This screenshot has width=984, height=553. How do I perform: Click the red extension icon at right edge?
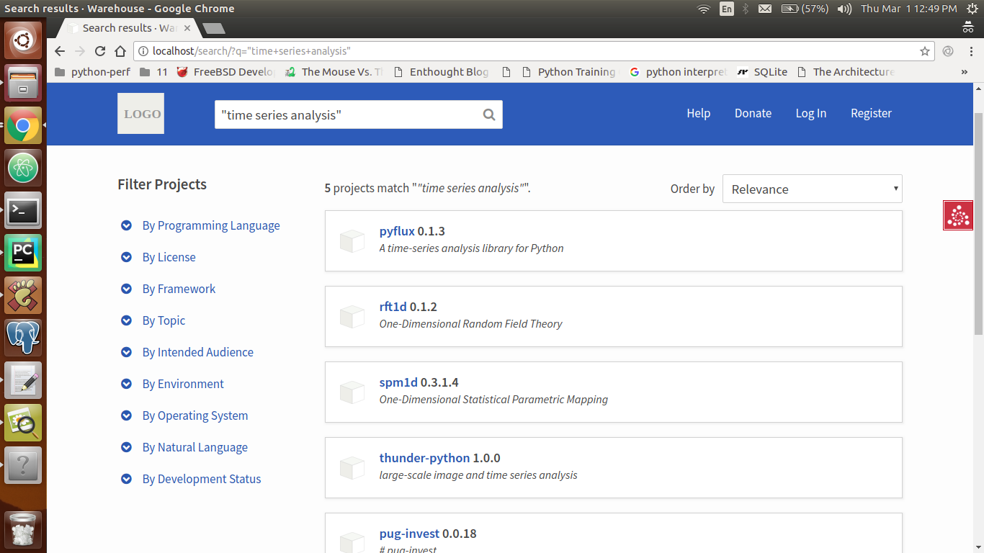[x=958, y=215]
